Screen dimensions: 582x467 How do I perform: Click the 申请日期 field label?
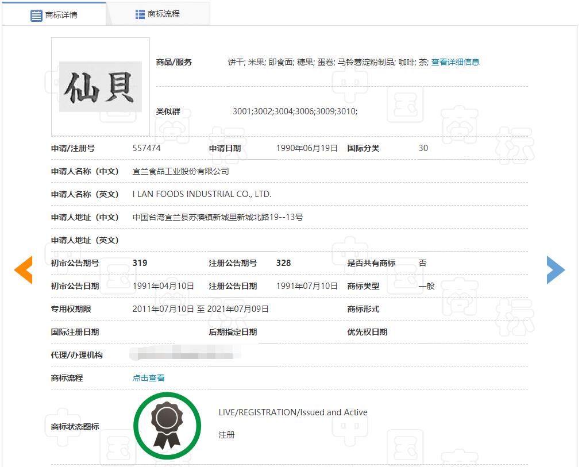coord(225,148)
